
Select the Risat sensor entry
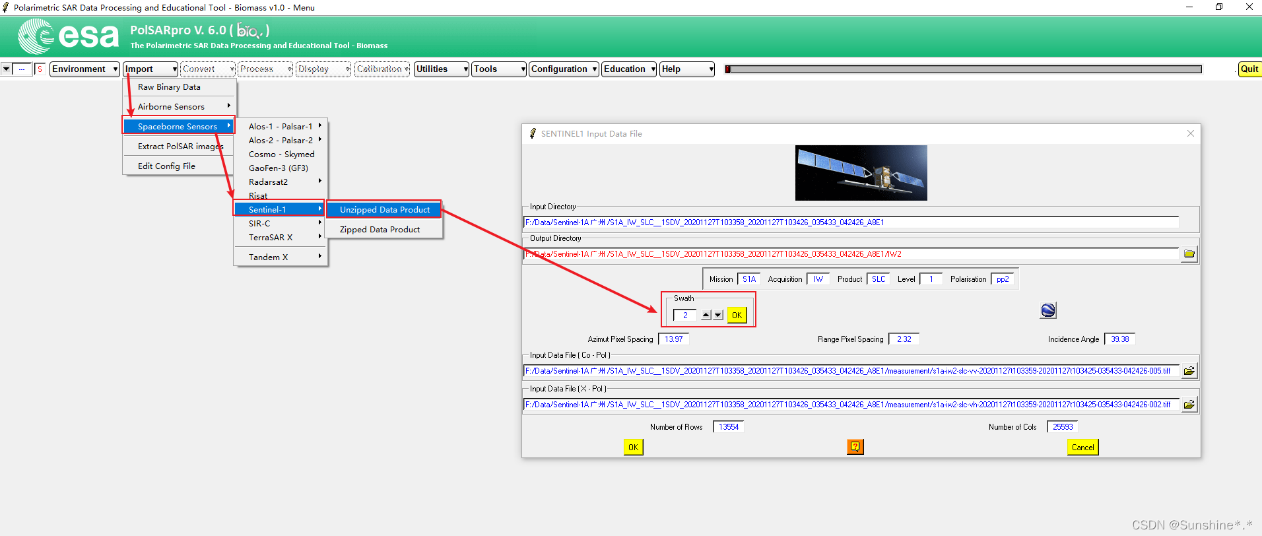[x=281, y=195]
